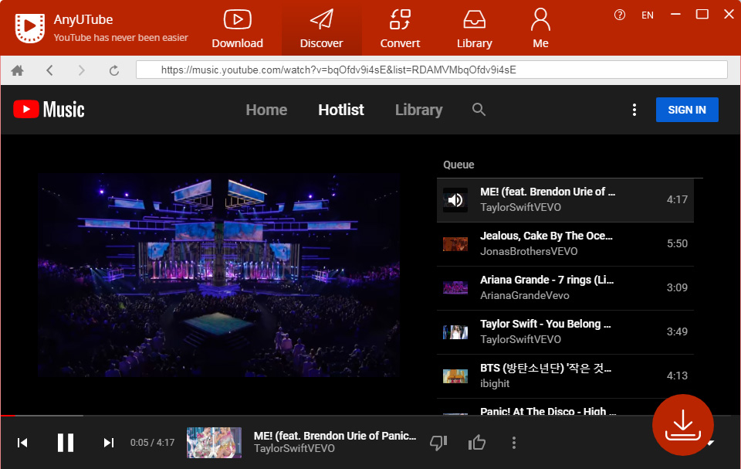Switch to the Discover tab
Image resolution: width=741 pixels, height=469 pixels.
[321, 29]
